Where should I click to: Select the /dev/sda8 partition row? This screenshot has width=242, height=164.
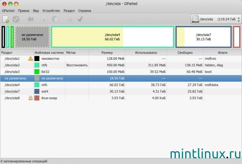[121, 98]
